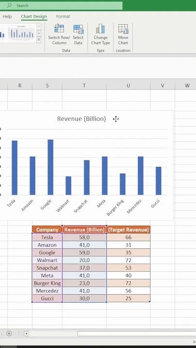
Task: Select the Walmart cell in table
Action: click(47, 261)
